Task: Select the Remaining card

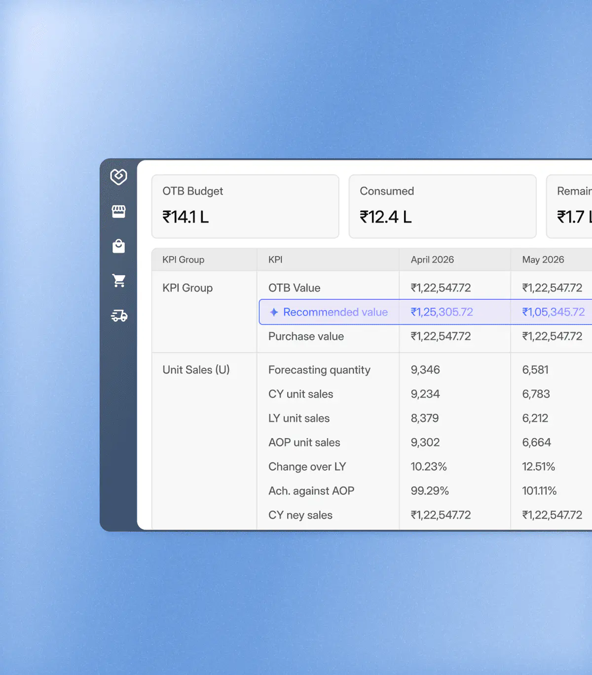Action: 569,206
